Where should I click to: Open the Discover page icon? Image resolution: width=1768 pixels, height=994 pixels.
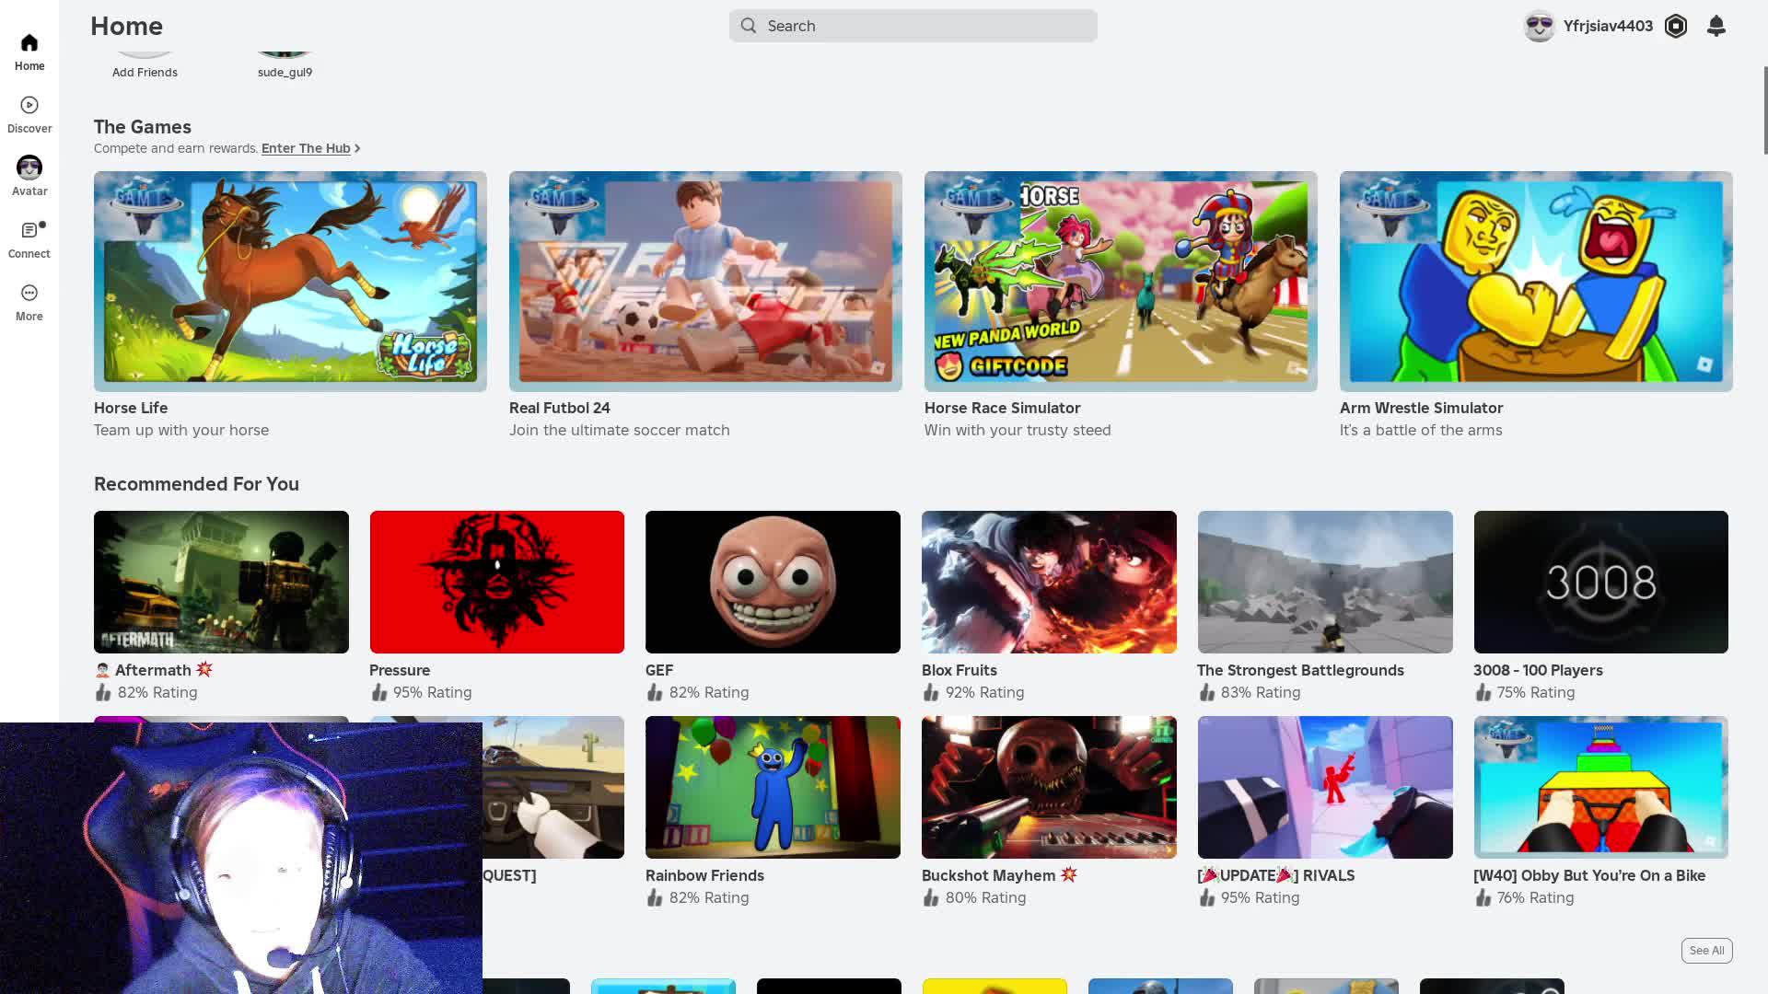tap(29, 106)
